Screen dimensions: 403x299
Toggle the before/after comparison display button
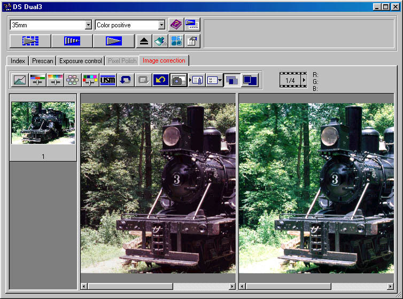pyautogui.click(x=250, y=80)
